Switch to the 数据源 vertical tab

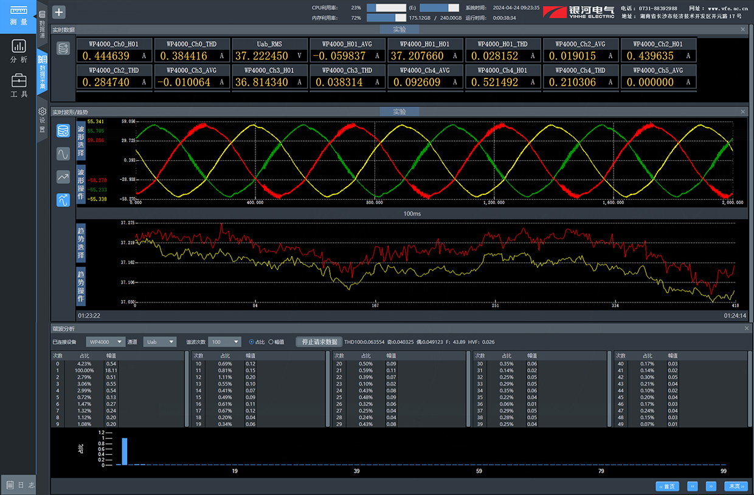(x=42, y=25)
